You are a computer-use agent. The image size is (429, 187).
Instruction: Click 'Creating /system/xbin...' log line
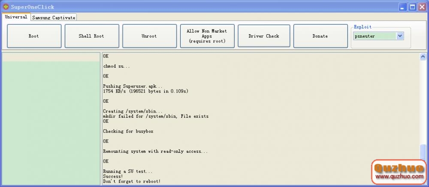click(x=133, y=111)
